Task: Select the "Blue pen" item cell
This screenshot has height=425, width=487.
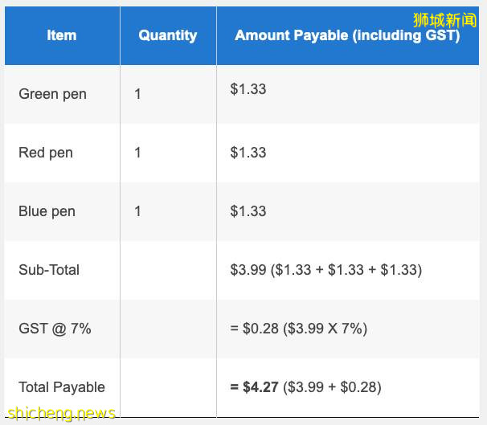Action: 47,211
